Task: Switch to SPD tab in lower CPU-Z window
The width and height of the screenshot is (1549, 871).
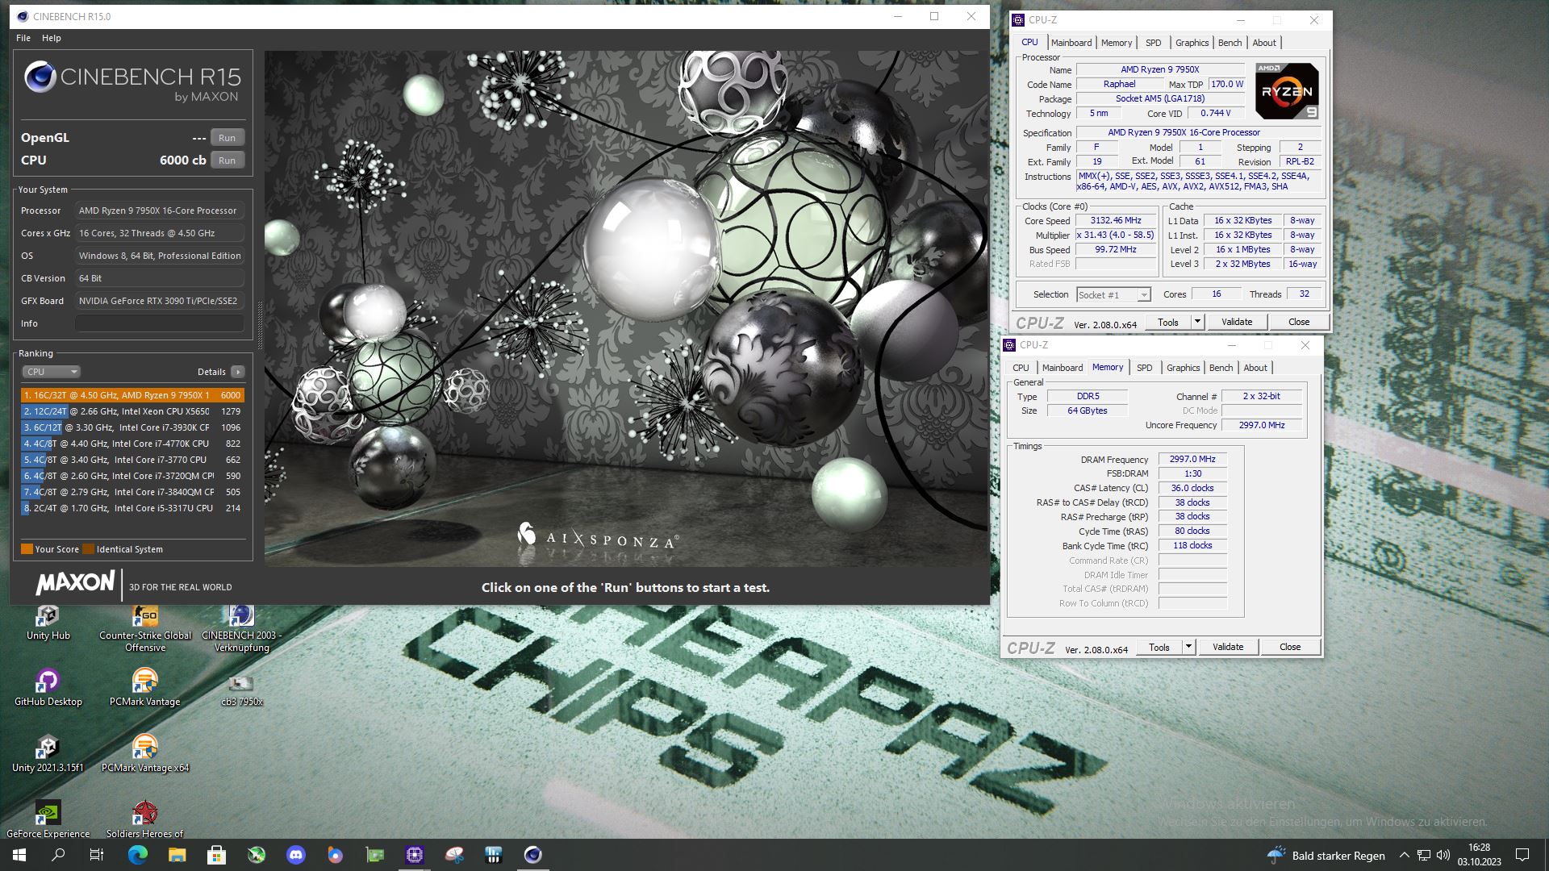Action: click(1145, 368)
